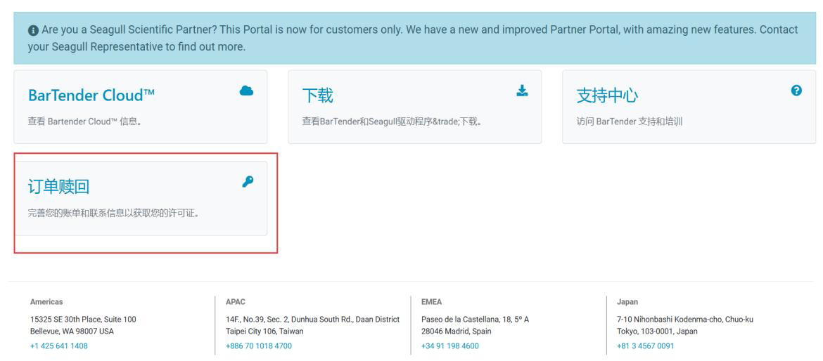Open the BarTender Cloud™ heading link

point(91,96)
